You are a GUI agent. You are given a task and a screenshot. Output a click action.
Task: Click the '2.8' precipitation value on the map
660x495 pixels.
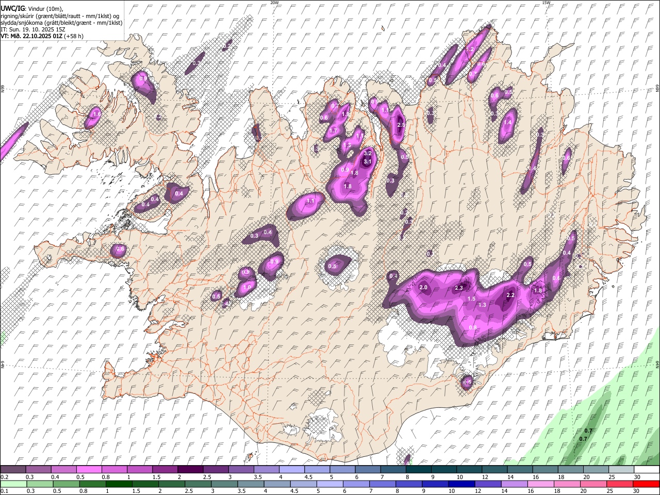click(x=402, y=125)
